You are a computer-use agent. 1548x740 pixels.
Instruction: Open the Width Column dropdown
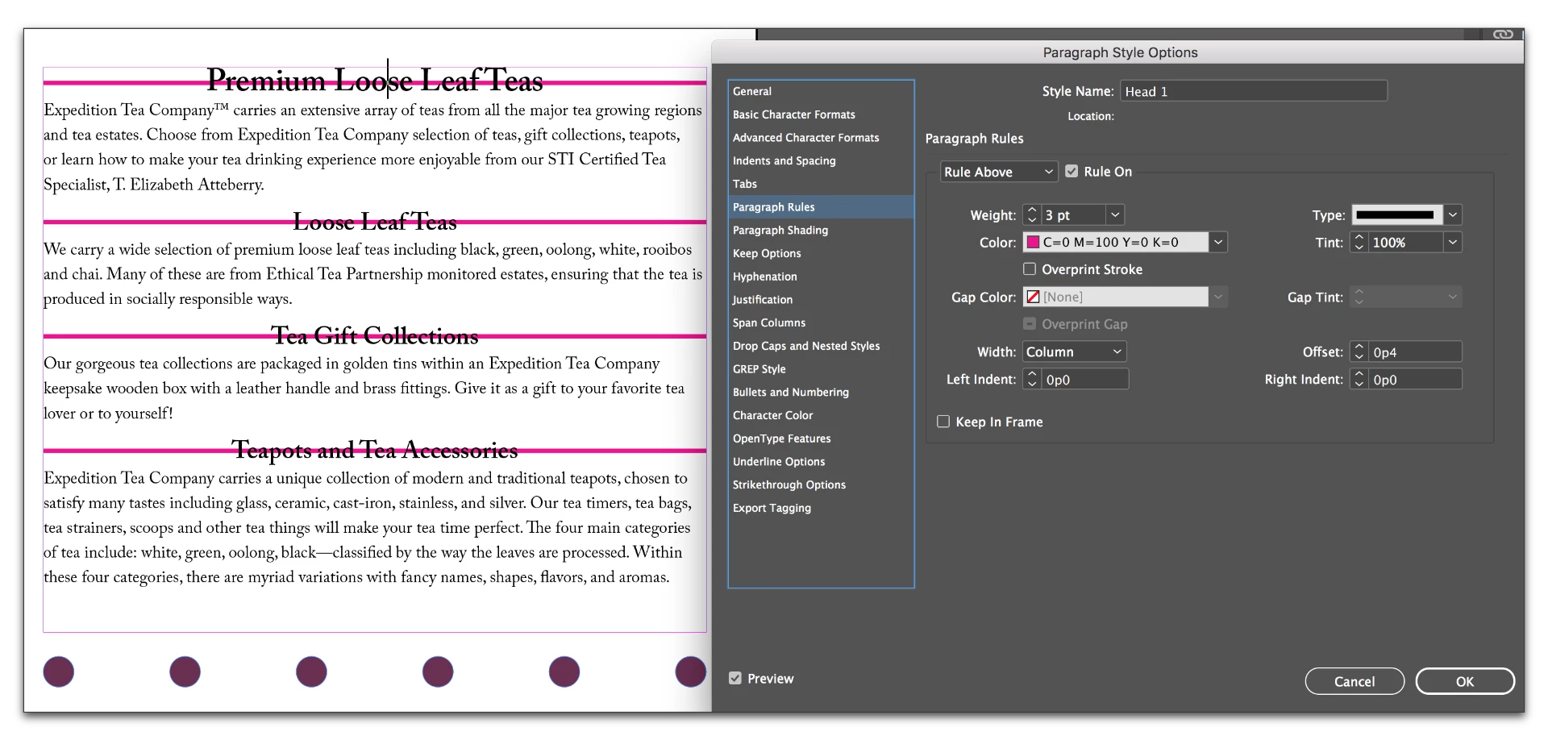pos(1075,351)
